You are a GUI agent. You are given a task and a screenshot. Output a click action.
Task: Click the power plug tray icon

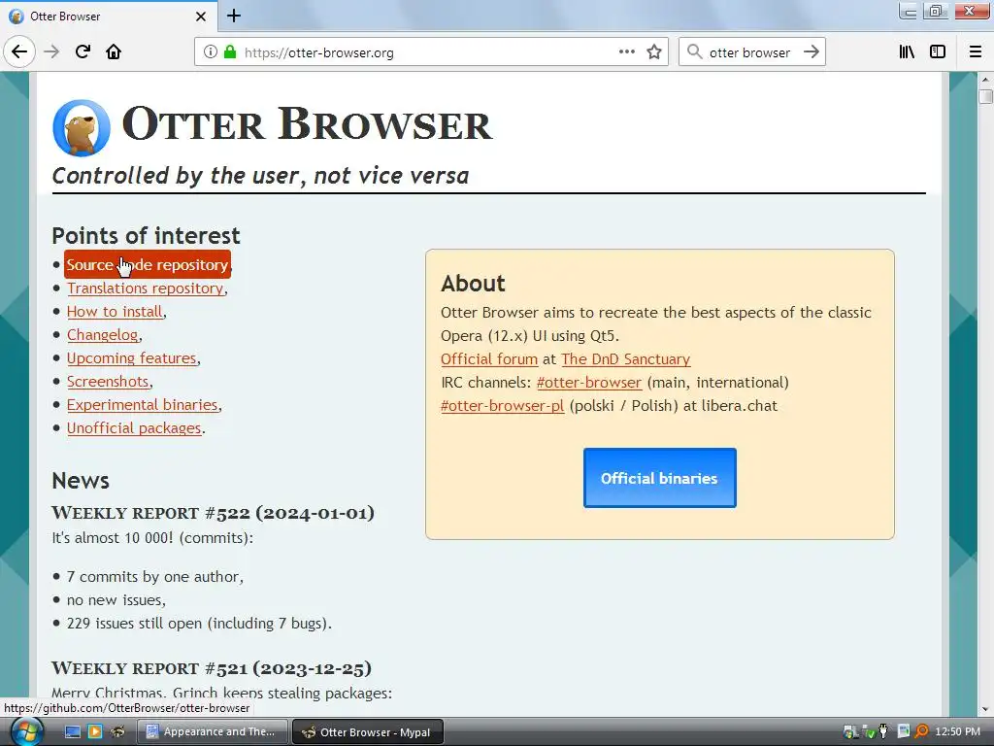884,732
